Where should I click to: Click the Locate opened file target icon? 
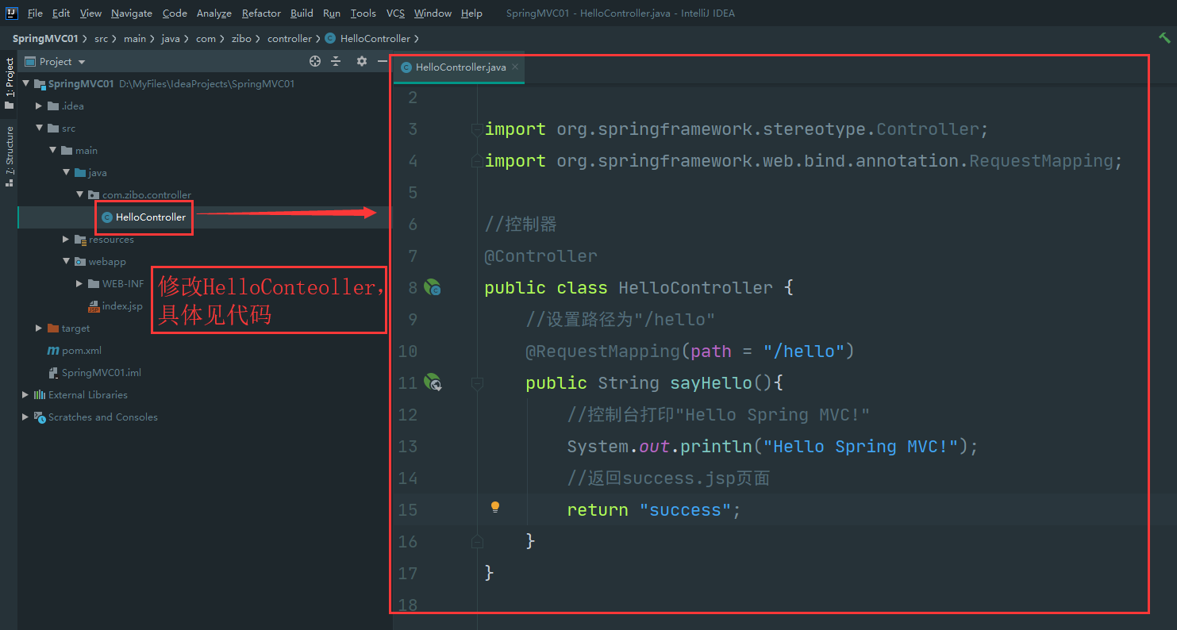pyautogui.click(x=315, y=61)
